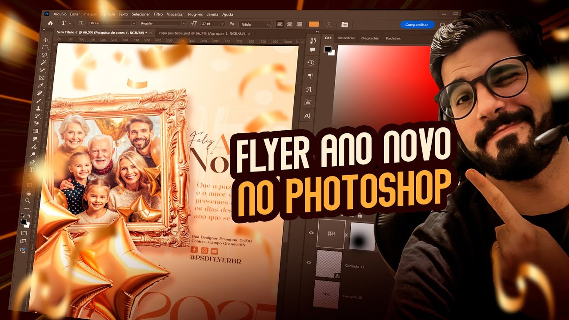Center the text alignment
Image resolution: width=569 pixels, height=320 pixels.
click(x=289, y=24)
